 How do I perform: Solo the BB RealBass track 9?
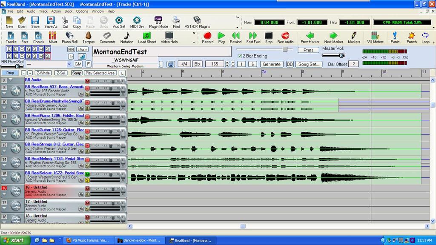coord(87,94)
